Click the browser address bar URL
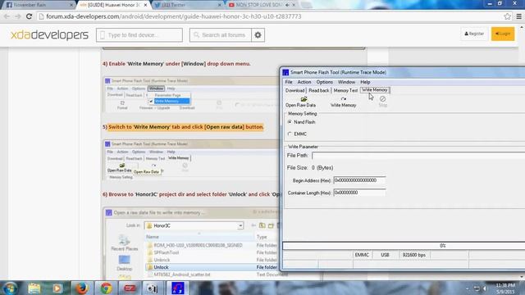The width and height of the screenshot is (525, 295). click(x=174, y=16)
